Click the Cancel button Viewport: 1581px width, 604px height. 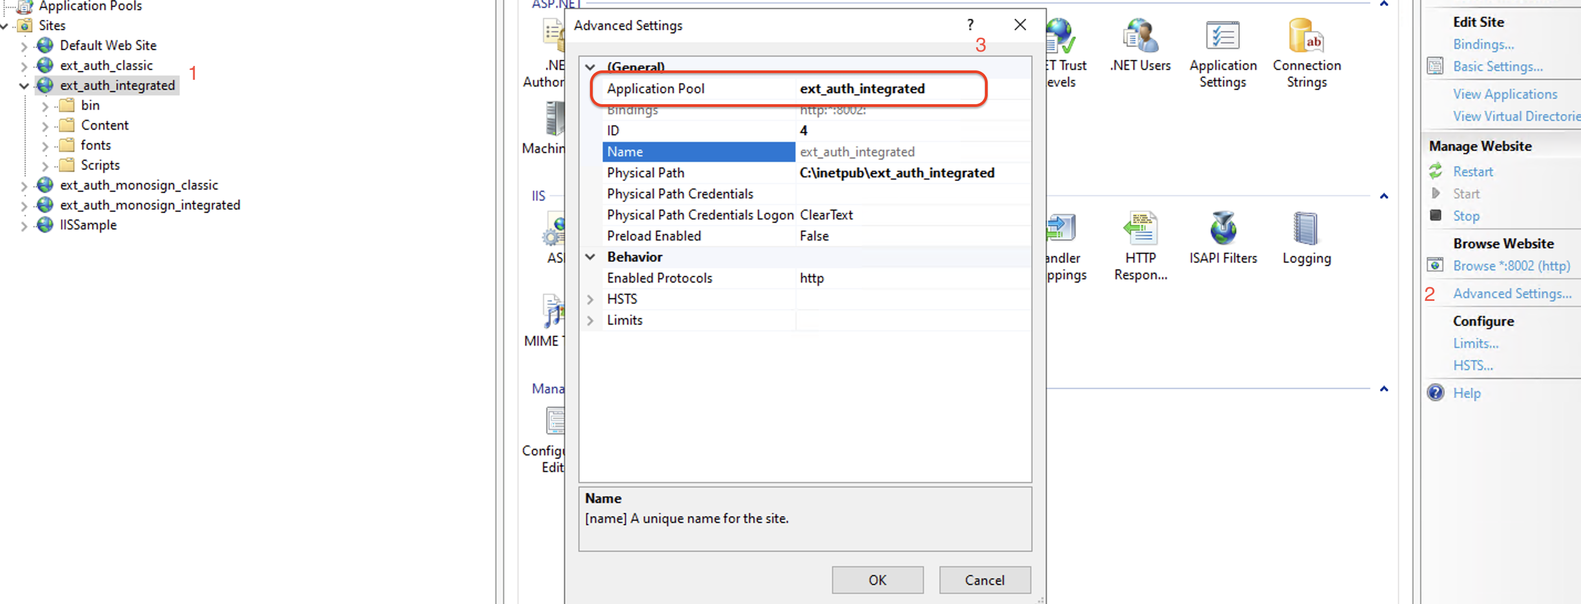coord(984,580)
